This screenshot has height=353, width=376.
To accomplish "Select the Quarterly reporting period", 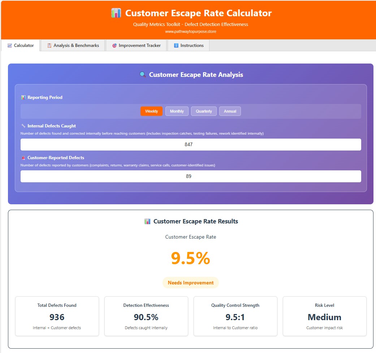I will tap(203, 111).
